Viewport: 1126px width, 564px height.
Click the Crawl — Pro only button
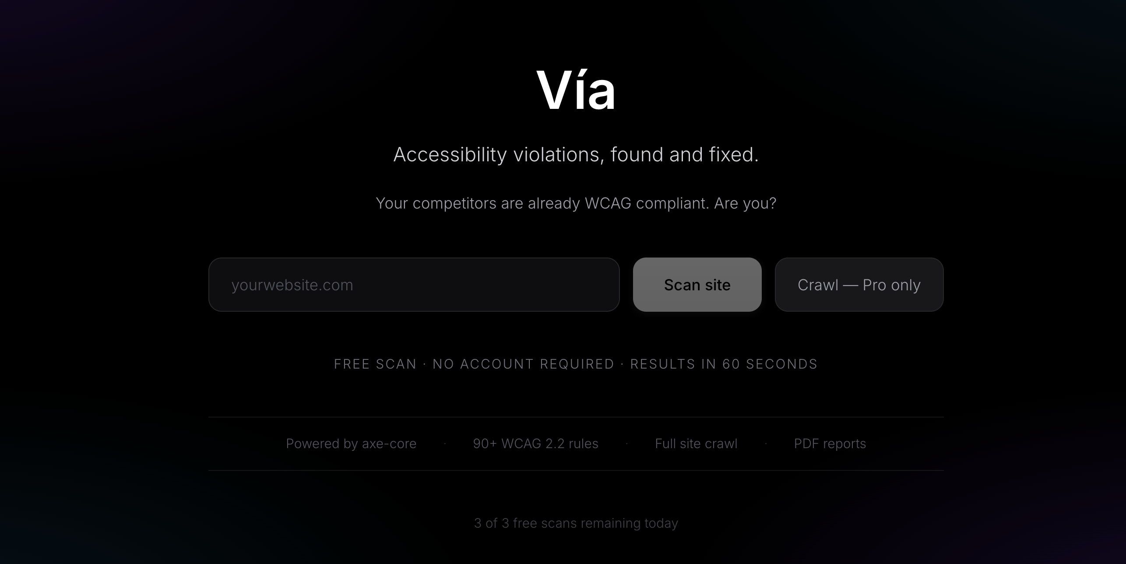point(859,285)
